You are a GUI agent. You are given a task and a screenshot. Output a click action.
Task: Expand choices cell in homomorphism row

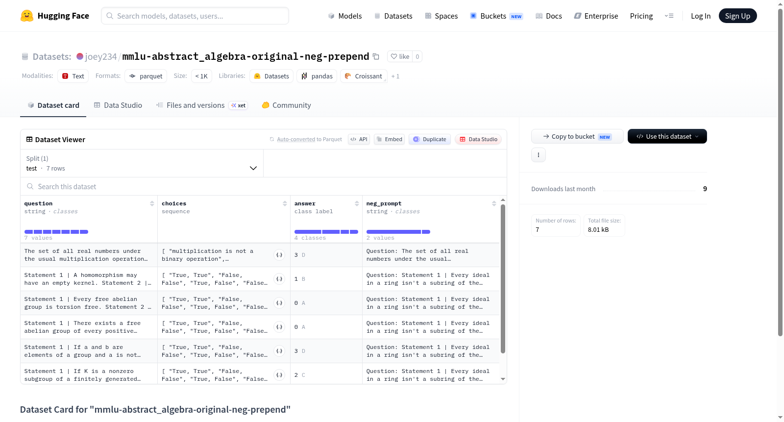[279, 279]
